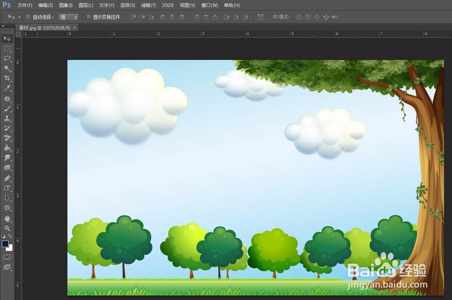Change the screen mode
The height and width of the screenshot is (300, 452).
7,267
